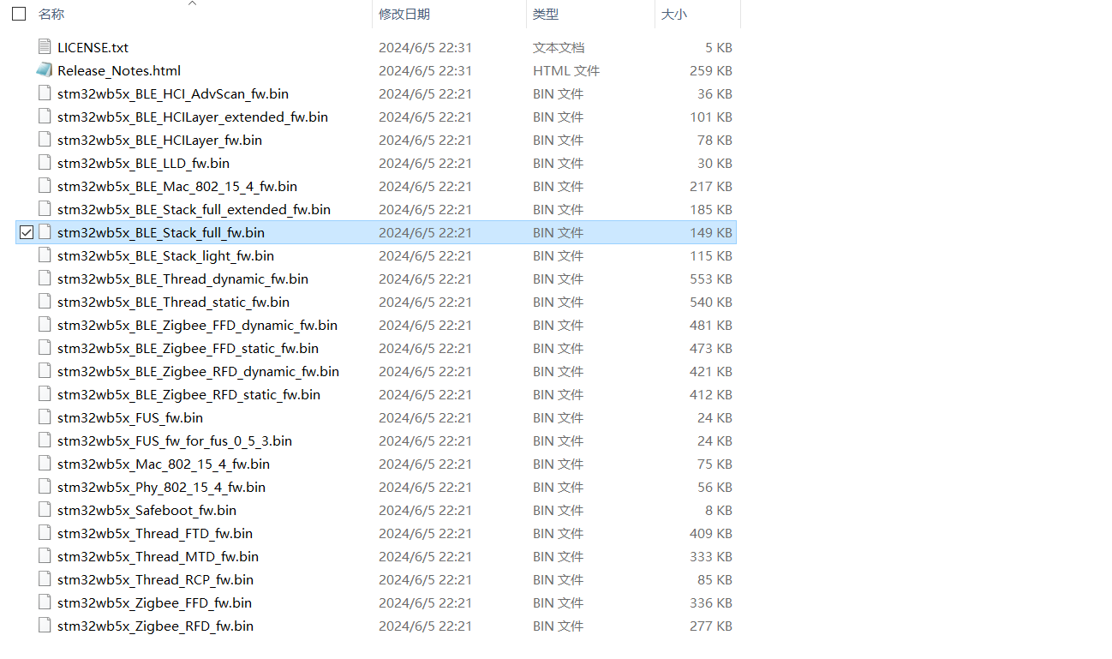
Task: Sort files by 类型 column
Action: pyautogui.click(x=546, y=14)
